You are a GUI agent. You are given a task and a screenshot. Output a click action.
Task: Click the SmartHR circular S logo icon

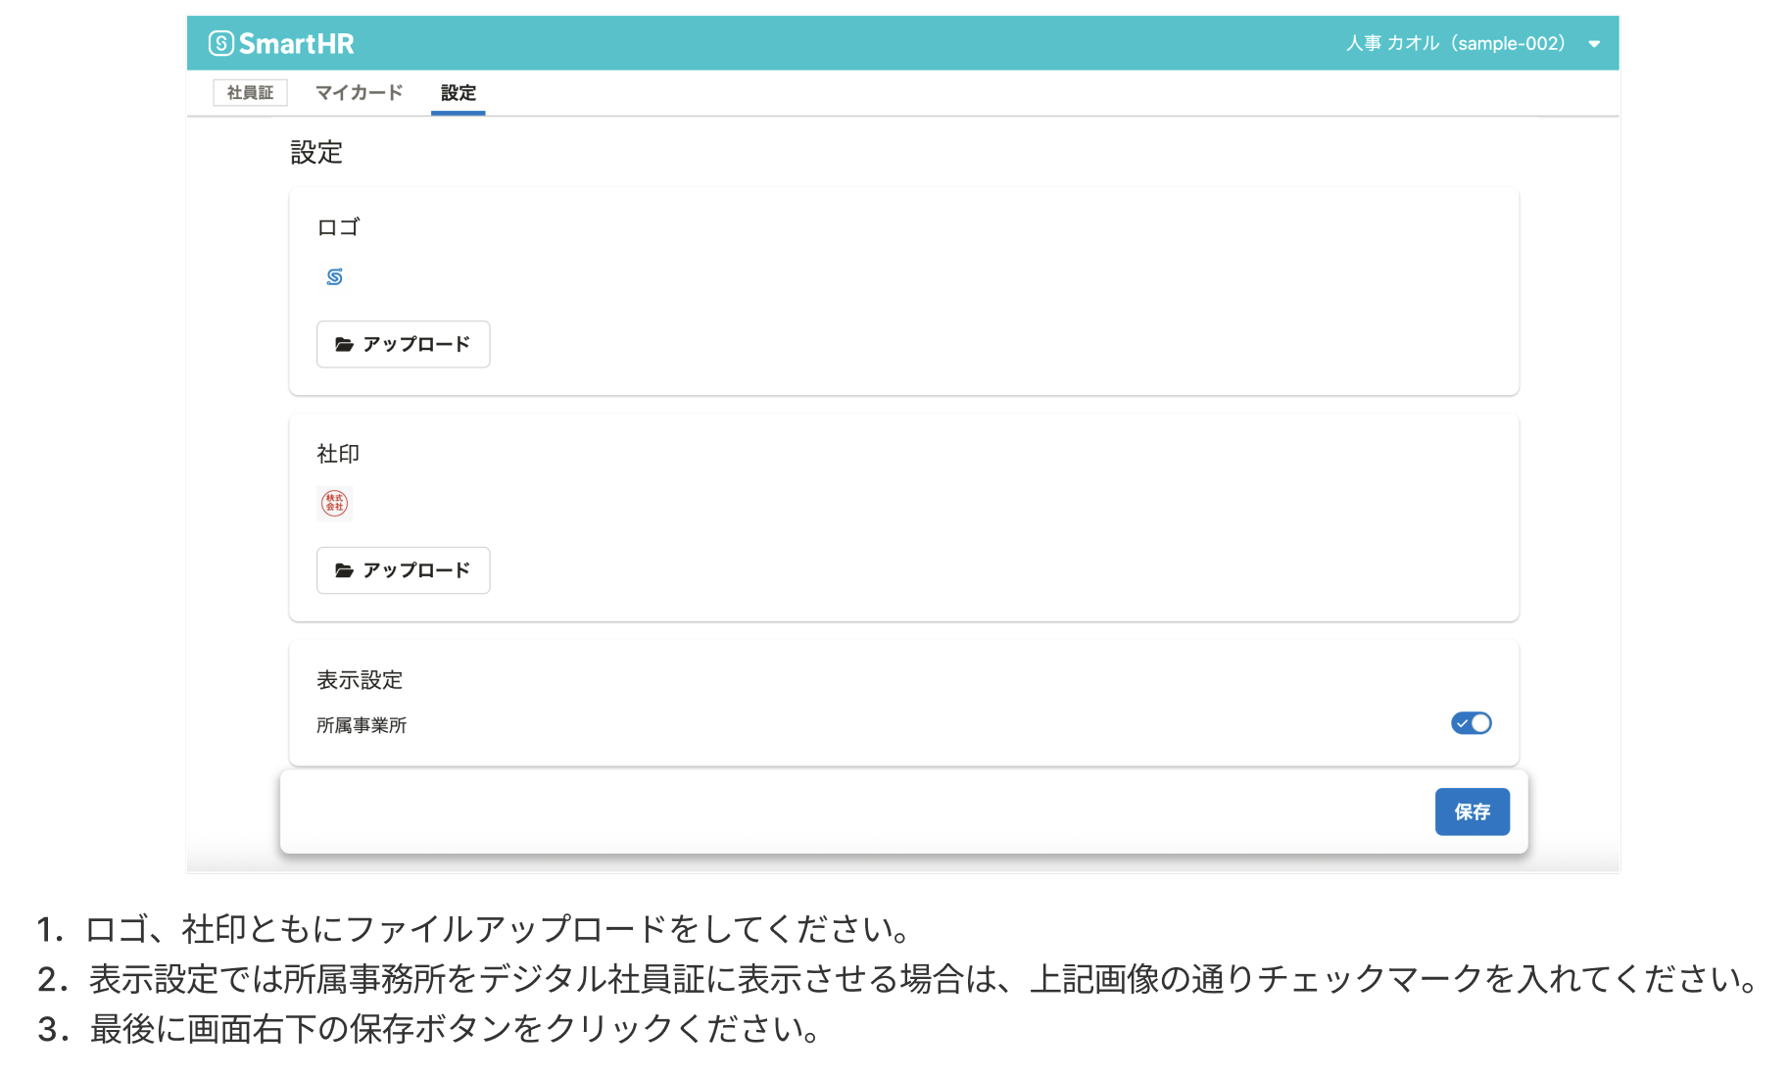221,43
